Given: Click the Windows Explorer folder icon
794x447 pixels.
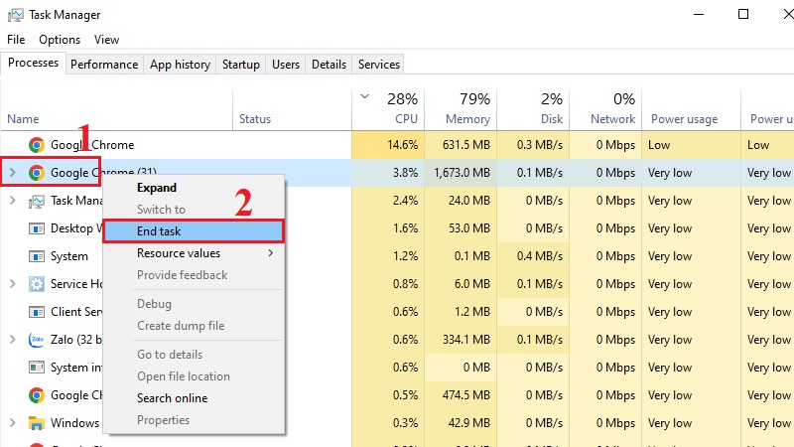Looking at the screenshot, I should pos(36,423).
